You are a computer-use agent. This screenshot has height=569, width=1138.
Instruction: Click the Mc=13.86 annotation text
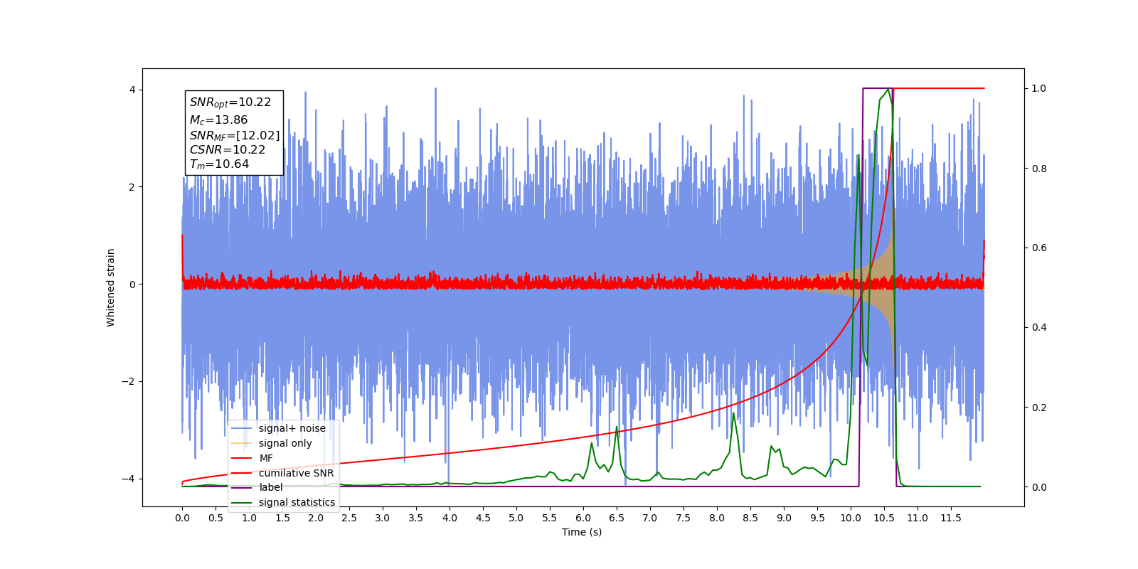click(x=218, y=119)
